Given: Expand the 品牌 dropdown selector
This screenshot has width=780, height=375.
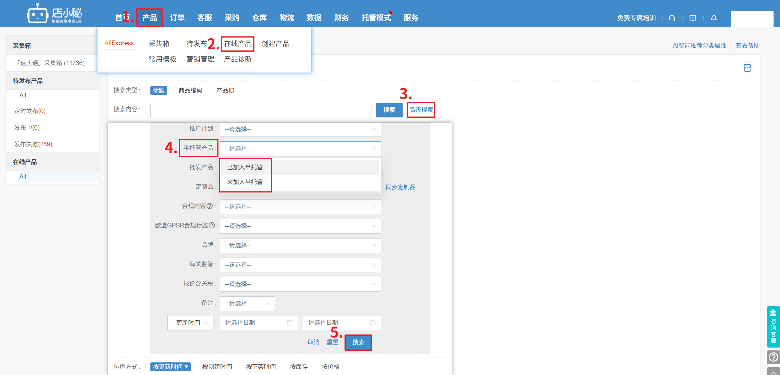Looking at the screenshot, I should point(300,245).
